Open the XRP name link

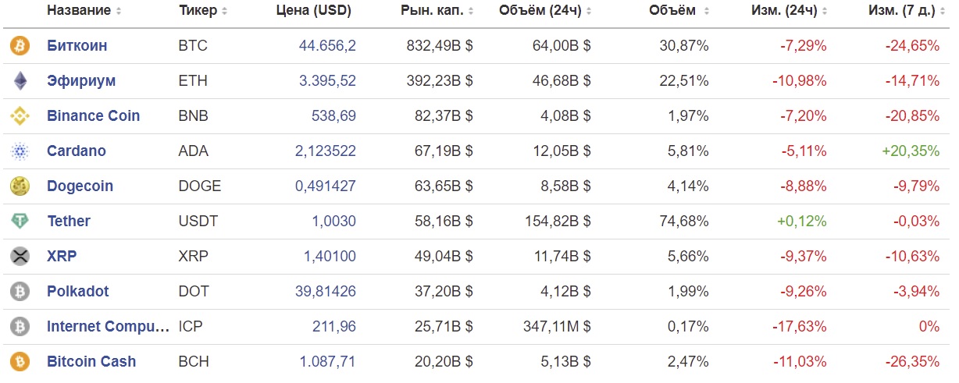(x=62, y=257)
